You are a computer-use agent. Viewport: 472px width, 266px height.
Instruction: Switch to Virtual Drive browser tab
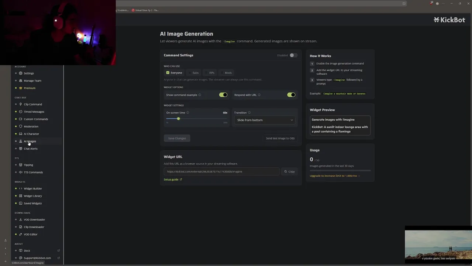(145, 10)
